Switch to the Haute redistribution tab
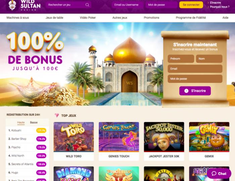Image resolution: width=235 pixels, height=181 pixels. click(x=21, y=123)
